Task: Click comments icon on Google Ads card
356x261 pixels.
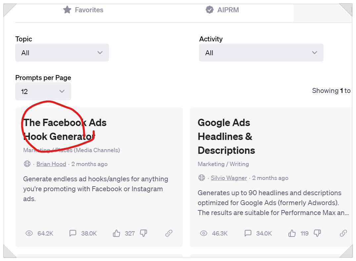Action: click(x=248, y=233)
